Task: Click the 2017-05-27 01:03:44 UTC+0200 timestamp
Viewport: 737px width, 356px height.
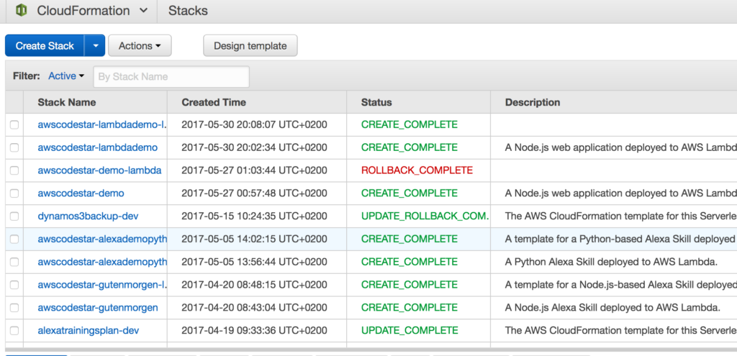Action: (x=254, y=170)
